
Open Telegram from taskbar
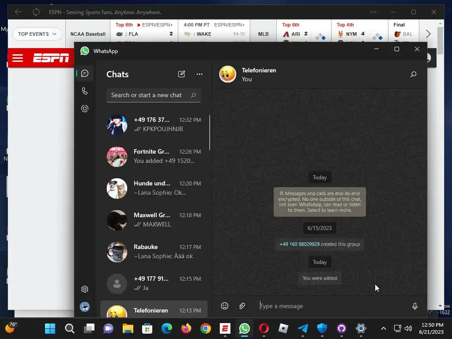pos(303,328)
